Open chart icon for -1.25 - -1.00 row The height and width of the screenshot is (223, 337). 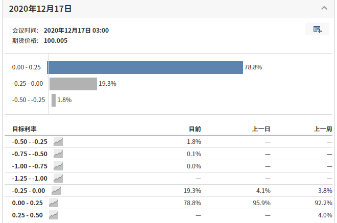tap(58, 179)
